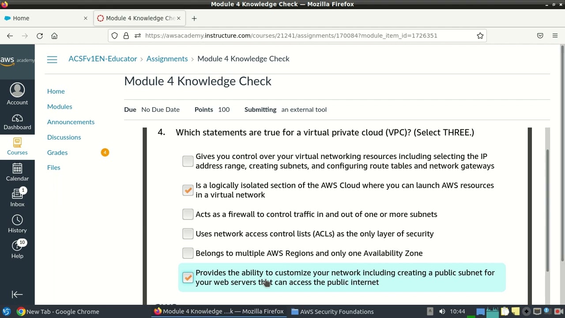Go back to previous page
This screenshot has width=565, height=318.
coord(10,36)
